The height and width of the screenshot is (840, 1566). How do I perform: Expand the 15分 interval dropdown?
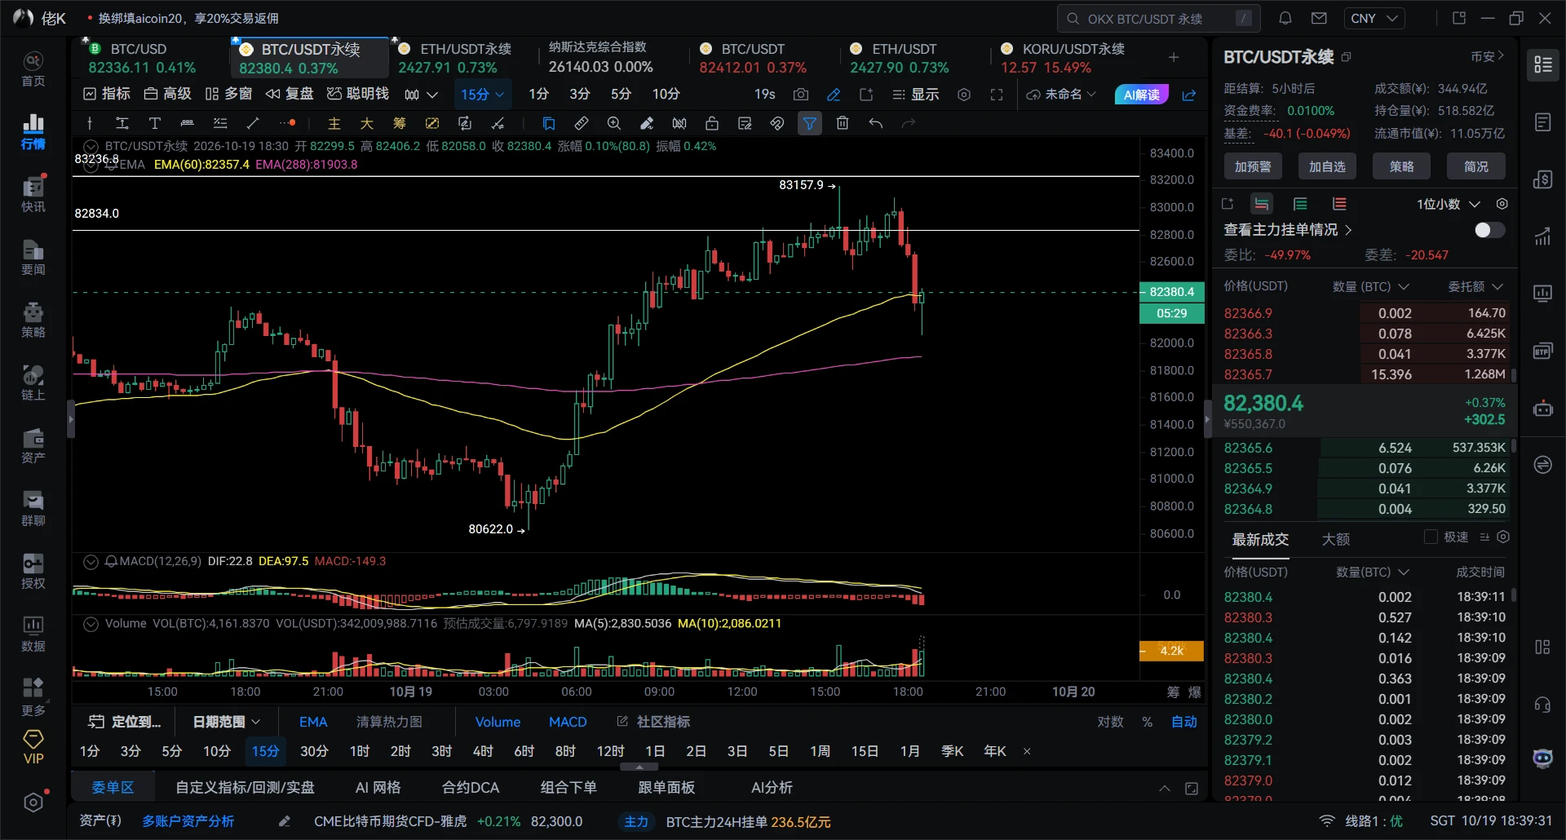pos(483,95)
